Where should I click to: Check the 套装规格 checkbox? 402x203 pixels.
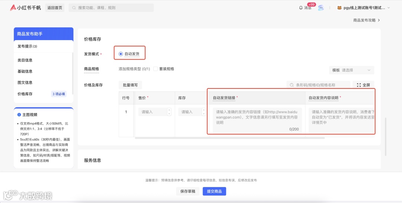click(x=155, y=69)
